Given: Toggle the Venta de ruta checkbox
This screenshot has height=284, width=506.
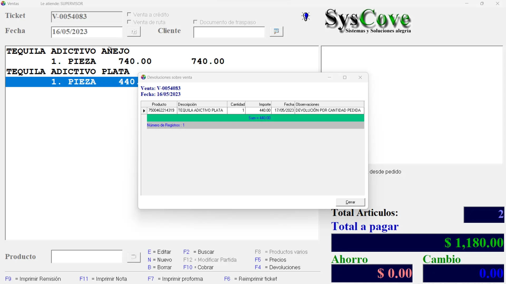Looking at the screenshot, I should click(x=129, y=22).
